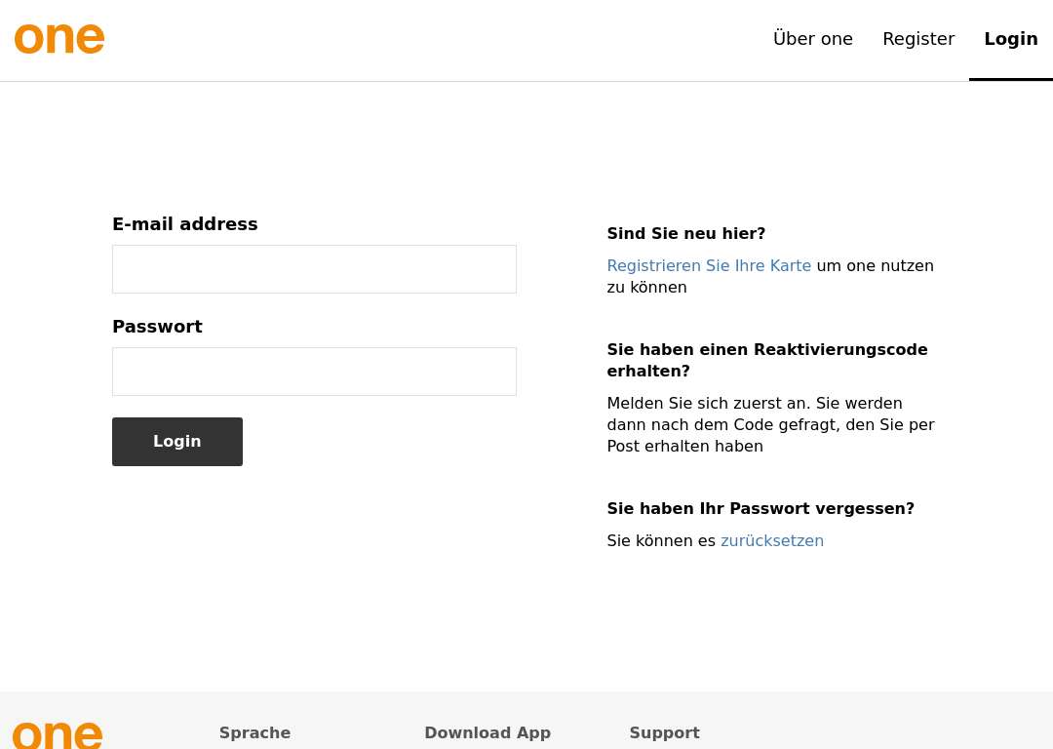1053x749 pixels.
Task: Click the Download App footer heading
Action: (x=487, y=732)
